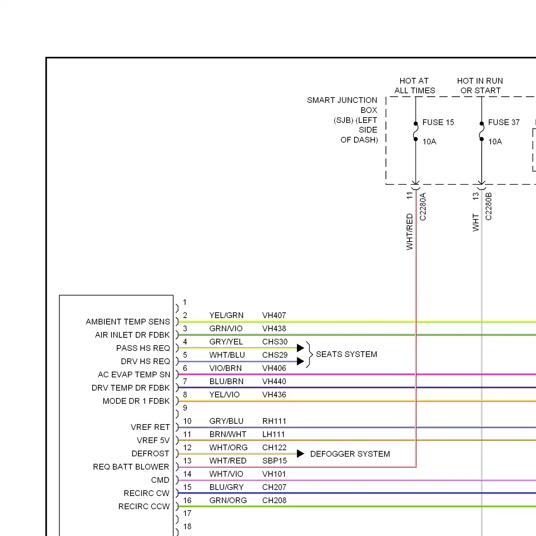Click circuit code VH438
The width and height of the screenshot is (536, 536).
click(274, 328)
